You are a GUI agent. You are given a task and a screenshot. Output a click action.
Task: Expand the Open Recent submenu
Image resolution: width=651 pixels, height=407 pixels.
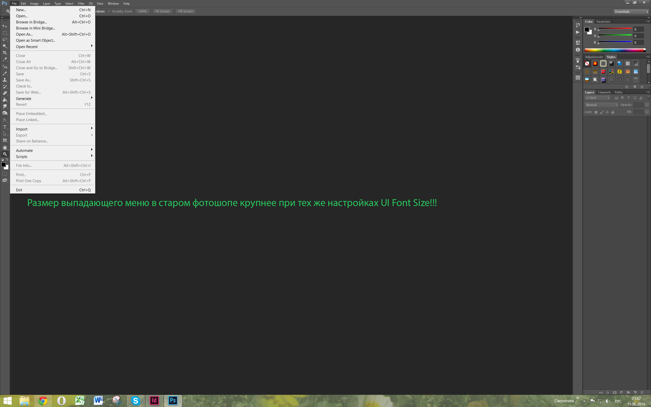coord(53,47)
